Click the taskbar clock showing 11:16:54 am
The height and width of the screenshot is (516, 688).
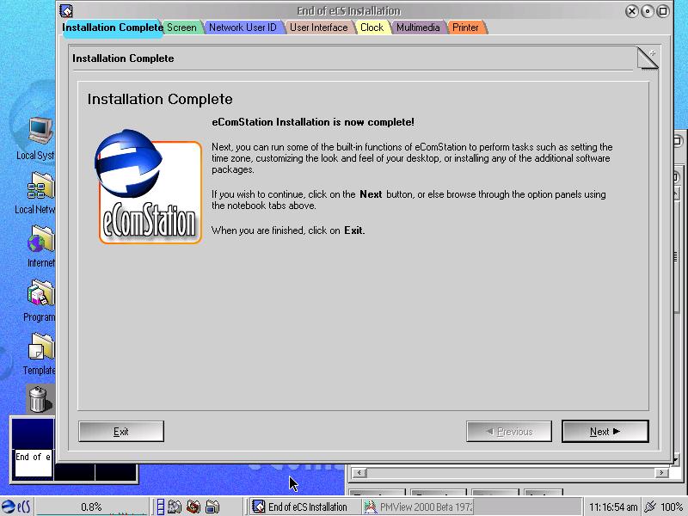(x=613, y=507)
